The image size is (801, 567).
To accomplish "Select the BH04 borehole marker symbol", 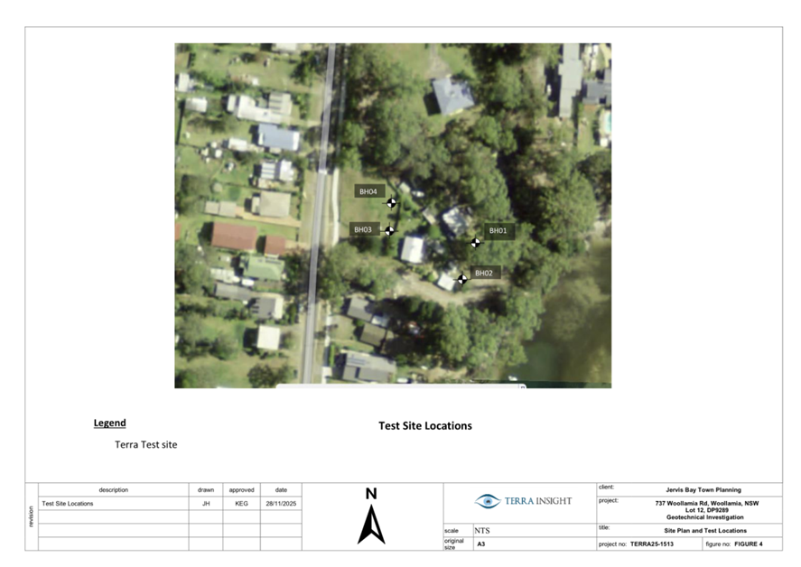I will point(392,202).
